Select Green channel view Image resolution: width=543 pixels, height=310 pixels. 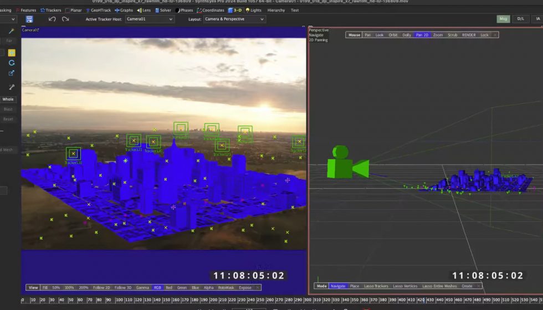[x=182, y=287]
